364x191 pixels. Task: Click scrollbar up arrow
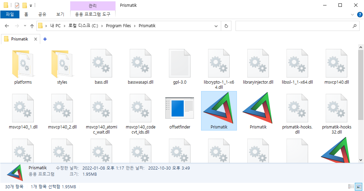click(x=361, y=47)
